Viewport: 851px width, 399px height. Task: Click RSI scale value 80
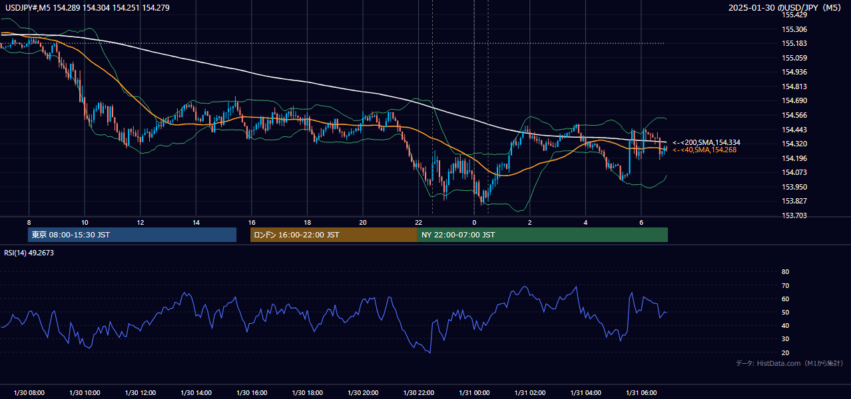click(x=785, y=272)
